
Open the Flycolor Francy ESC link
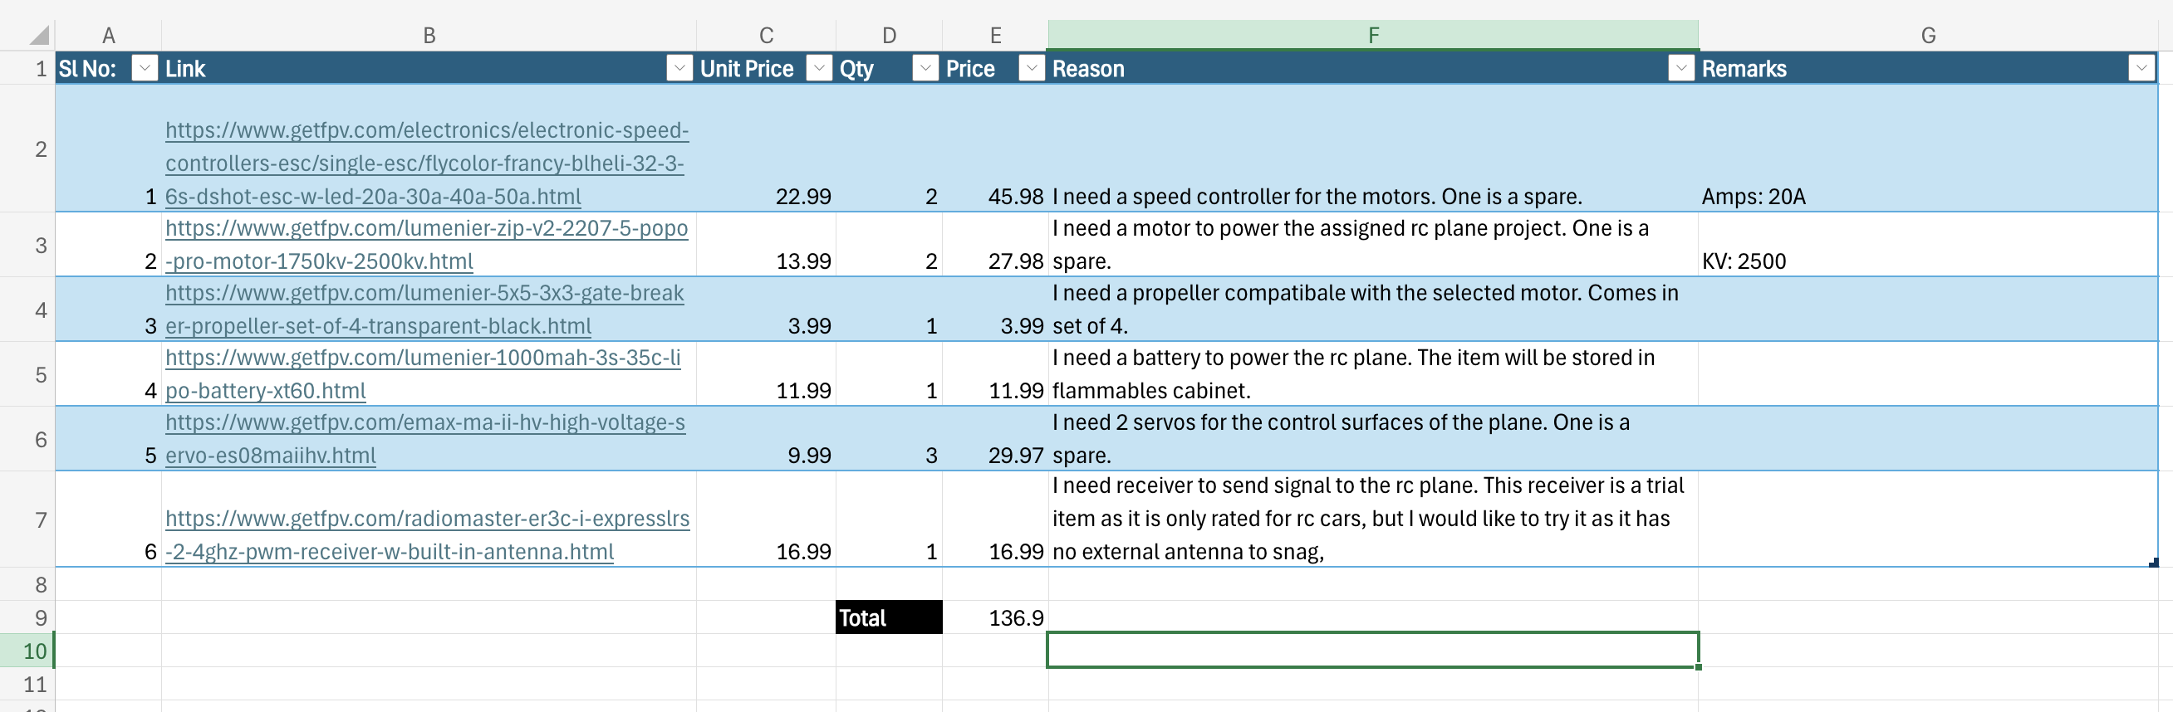pos(426,163)
